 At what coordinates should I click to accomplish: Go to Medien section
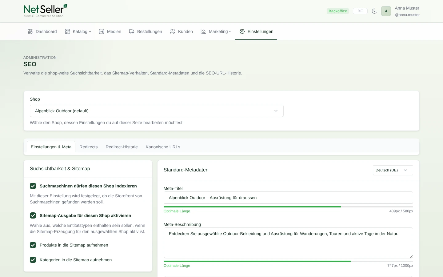click(x=110, y=31)
